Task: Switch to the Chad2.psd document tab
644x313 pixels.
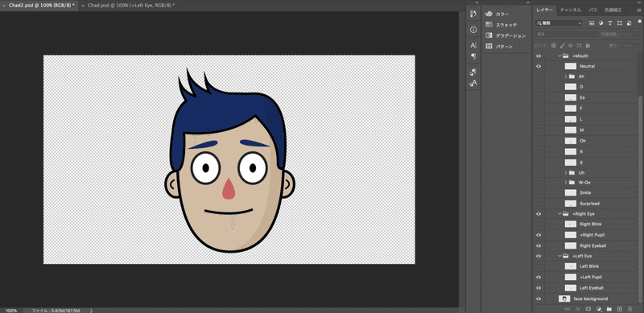Action: 41,6
